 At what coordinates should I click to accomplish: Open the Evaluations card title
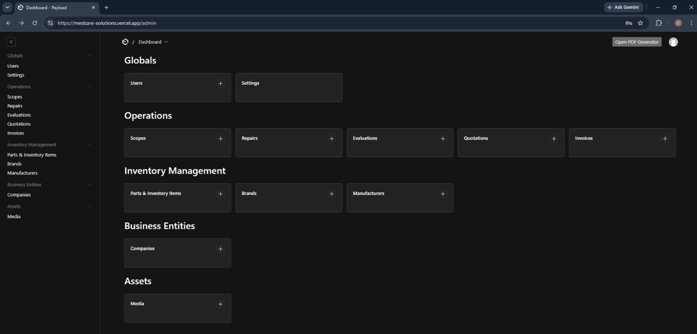pyautogui.click(x=365, y=139)
